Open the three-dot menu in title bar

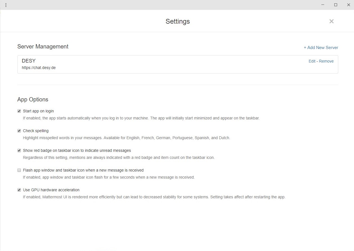point(6,5)
